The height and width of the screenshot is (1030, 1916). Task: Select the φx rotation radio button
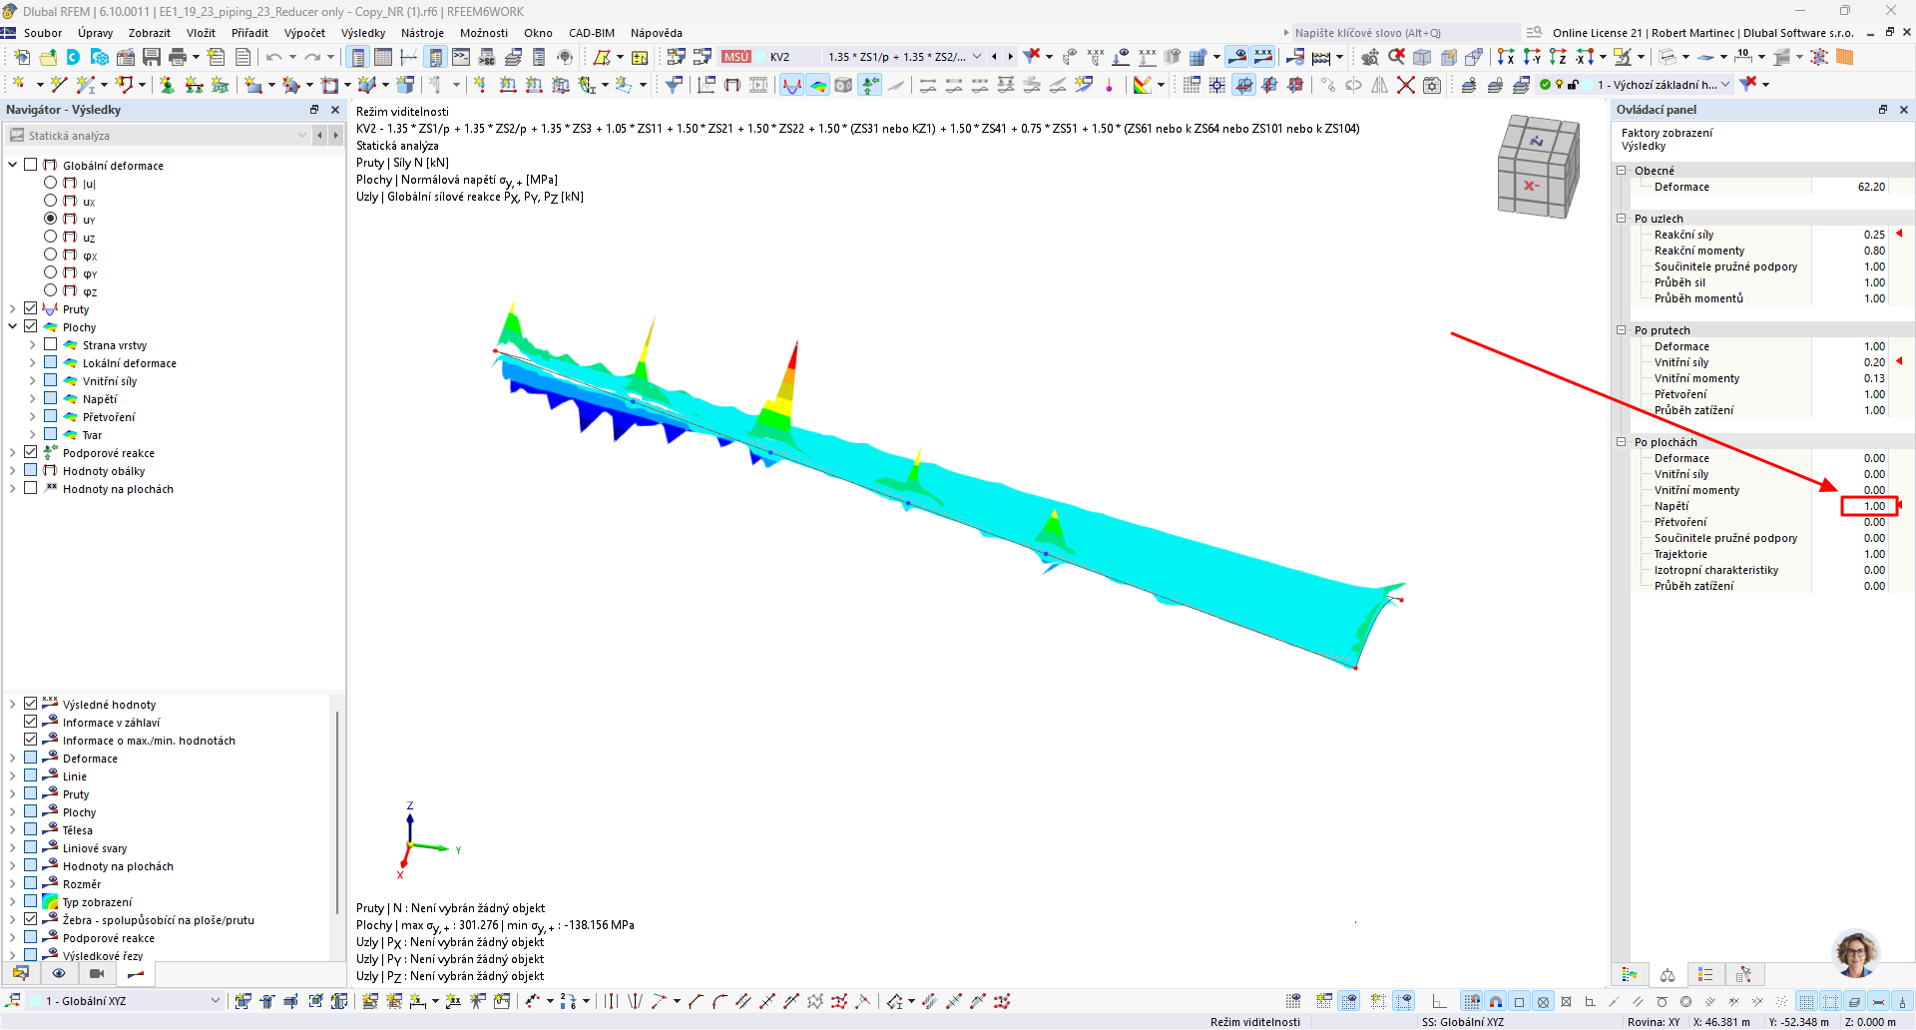pos(50,255)
